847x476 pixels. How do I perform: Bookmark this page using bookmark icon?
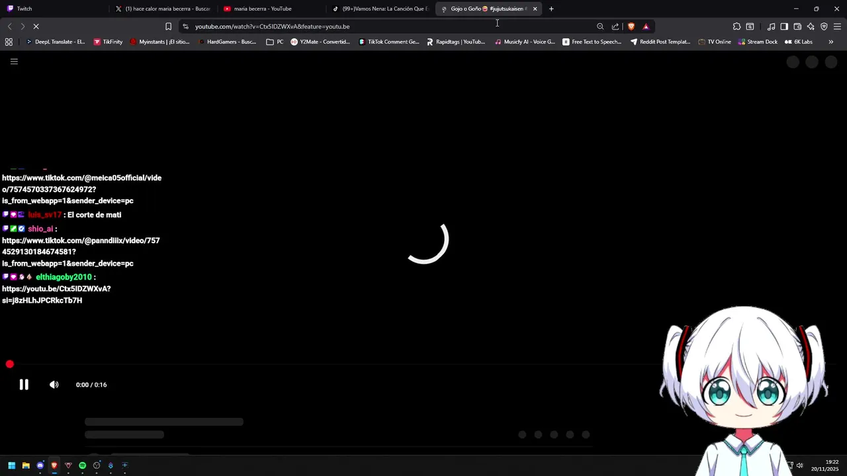click(x=168, y=26)
